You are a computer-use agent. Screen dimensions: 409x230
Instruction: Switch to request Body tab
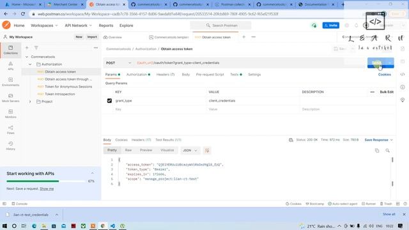[x=186, y=75]
